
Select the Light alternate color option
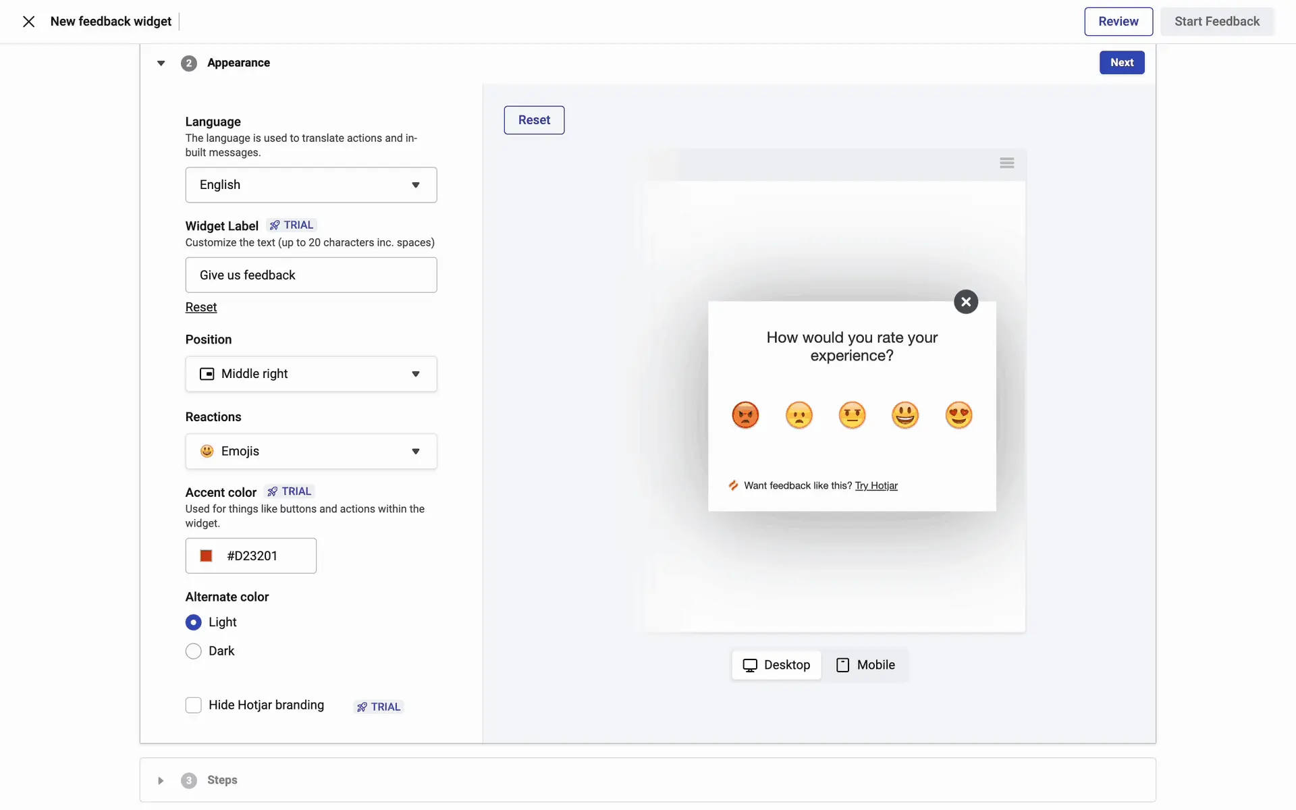(194, 622)
